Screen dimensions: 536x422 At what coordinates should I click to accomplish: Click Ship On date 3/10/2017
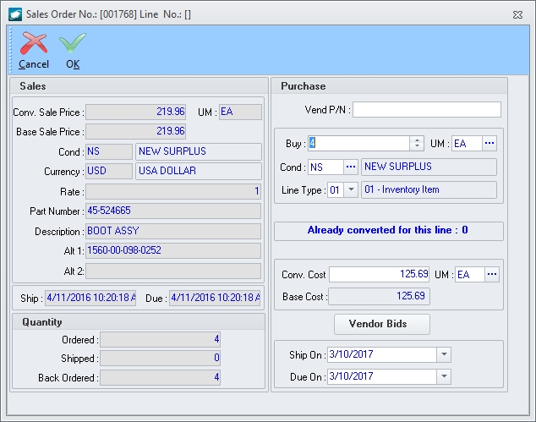(x=382, y=354)
